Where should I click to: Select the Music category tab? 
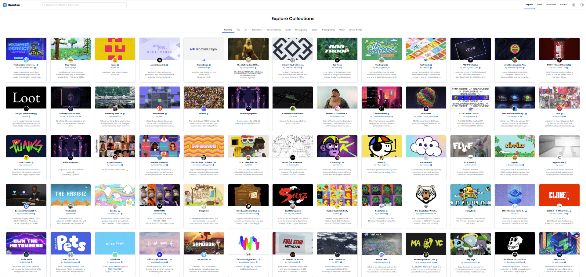(288, 30)
